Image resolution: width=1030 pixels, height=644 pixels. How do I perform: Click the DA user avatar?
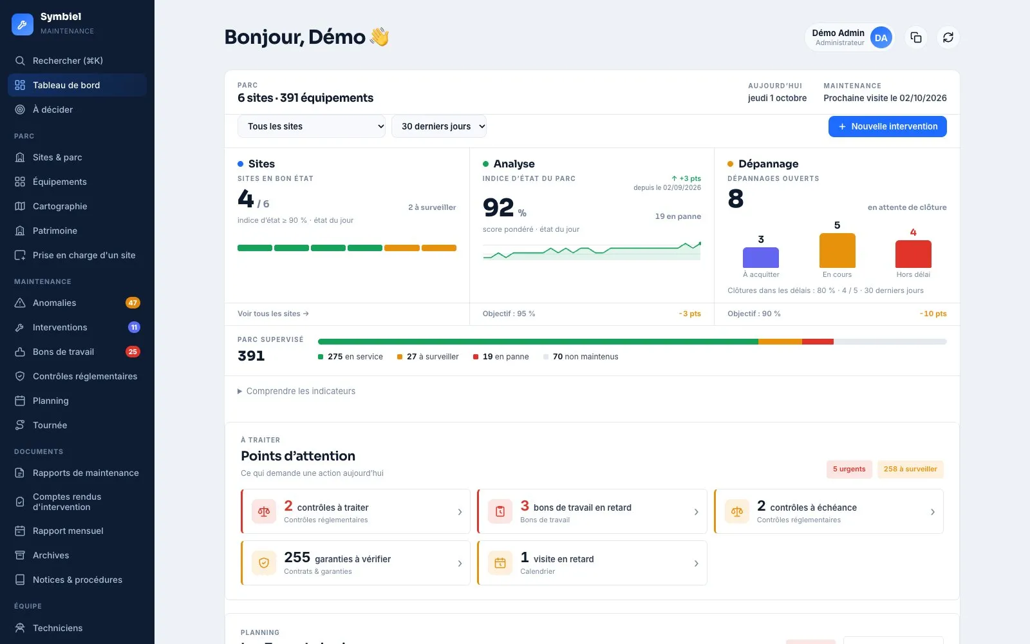click(881, 37)
